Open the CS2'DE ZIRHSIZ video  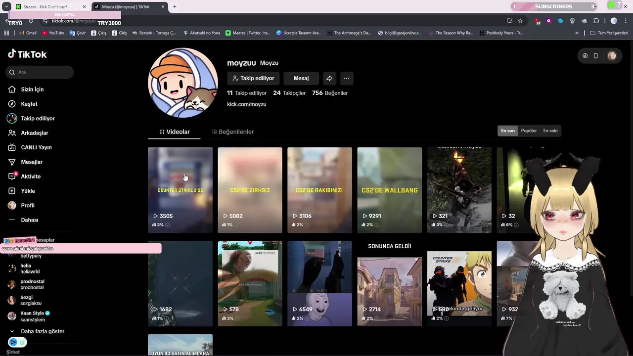click(x=250, y=190)
